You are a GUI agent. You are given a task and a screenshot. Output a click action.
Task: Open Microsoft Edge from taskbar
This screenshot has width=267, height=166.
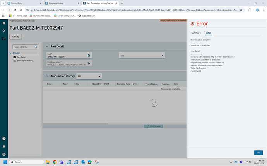[x=90, y=162]
